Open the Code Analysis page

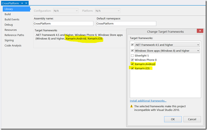[13, 46]
